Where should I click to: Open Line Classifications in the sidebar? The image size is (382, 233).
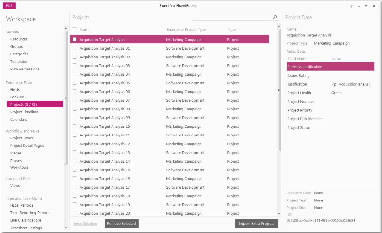pyautogui.click(x=26, y=220)
